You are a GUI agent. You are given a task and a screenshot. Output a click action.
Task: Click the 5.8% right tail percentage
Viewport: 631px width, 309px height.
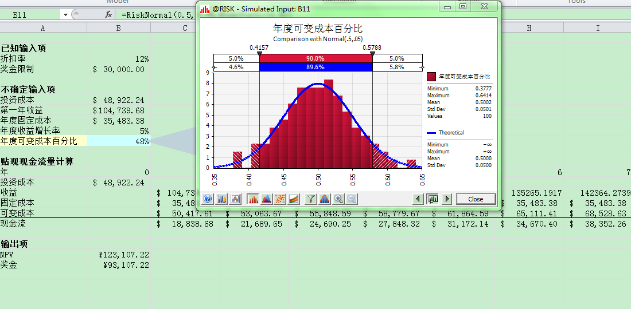pyautogui.click(x=397, y=67)
